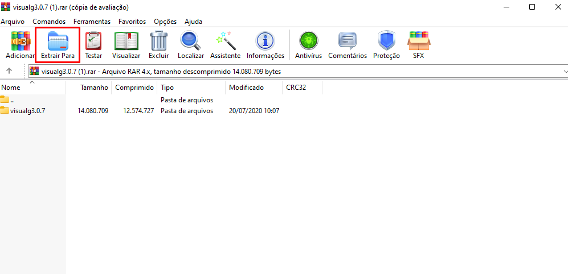Show archive Informações
This screenshot has width=568, height=274.
pos(265,40)
